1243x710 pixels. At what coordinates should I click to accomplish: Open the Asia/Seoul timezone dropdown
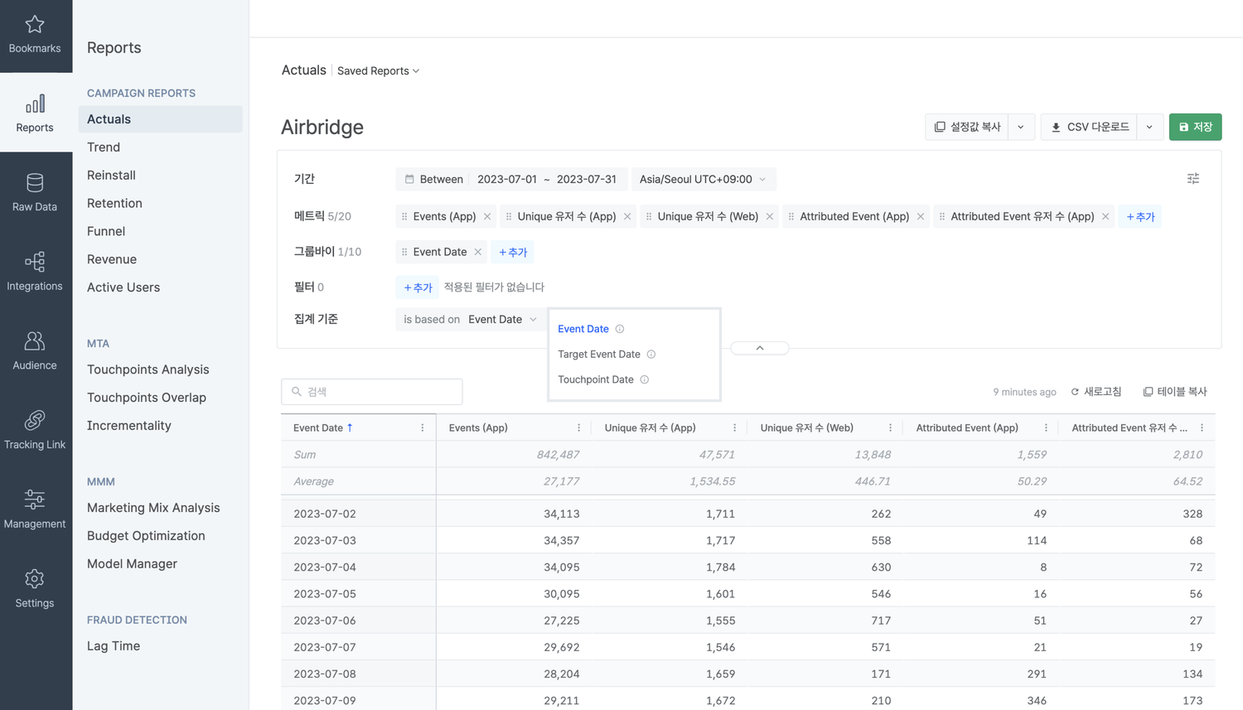[703, 179]
